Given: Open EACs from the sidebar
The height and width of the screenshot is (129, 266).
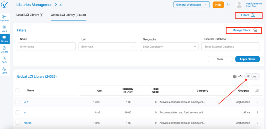Looking at the screenshot, I should (4, 60).
